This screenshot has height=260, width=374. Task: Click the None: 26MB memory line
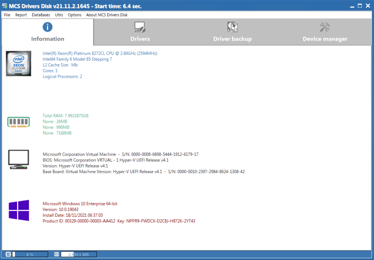point(55,121)
